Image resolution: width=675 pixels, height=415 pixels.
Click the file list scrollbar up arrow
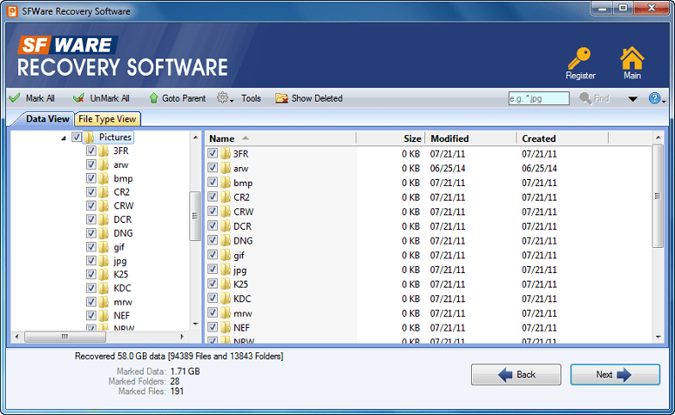(x=658, y=138)
